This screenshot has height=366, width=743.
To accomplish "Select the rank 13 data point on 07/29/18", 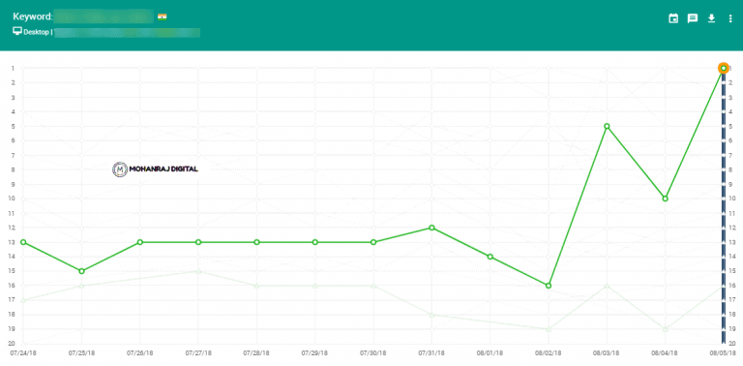I will pyautogui.click(x=315, y=242).
